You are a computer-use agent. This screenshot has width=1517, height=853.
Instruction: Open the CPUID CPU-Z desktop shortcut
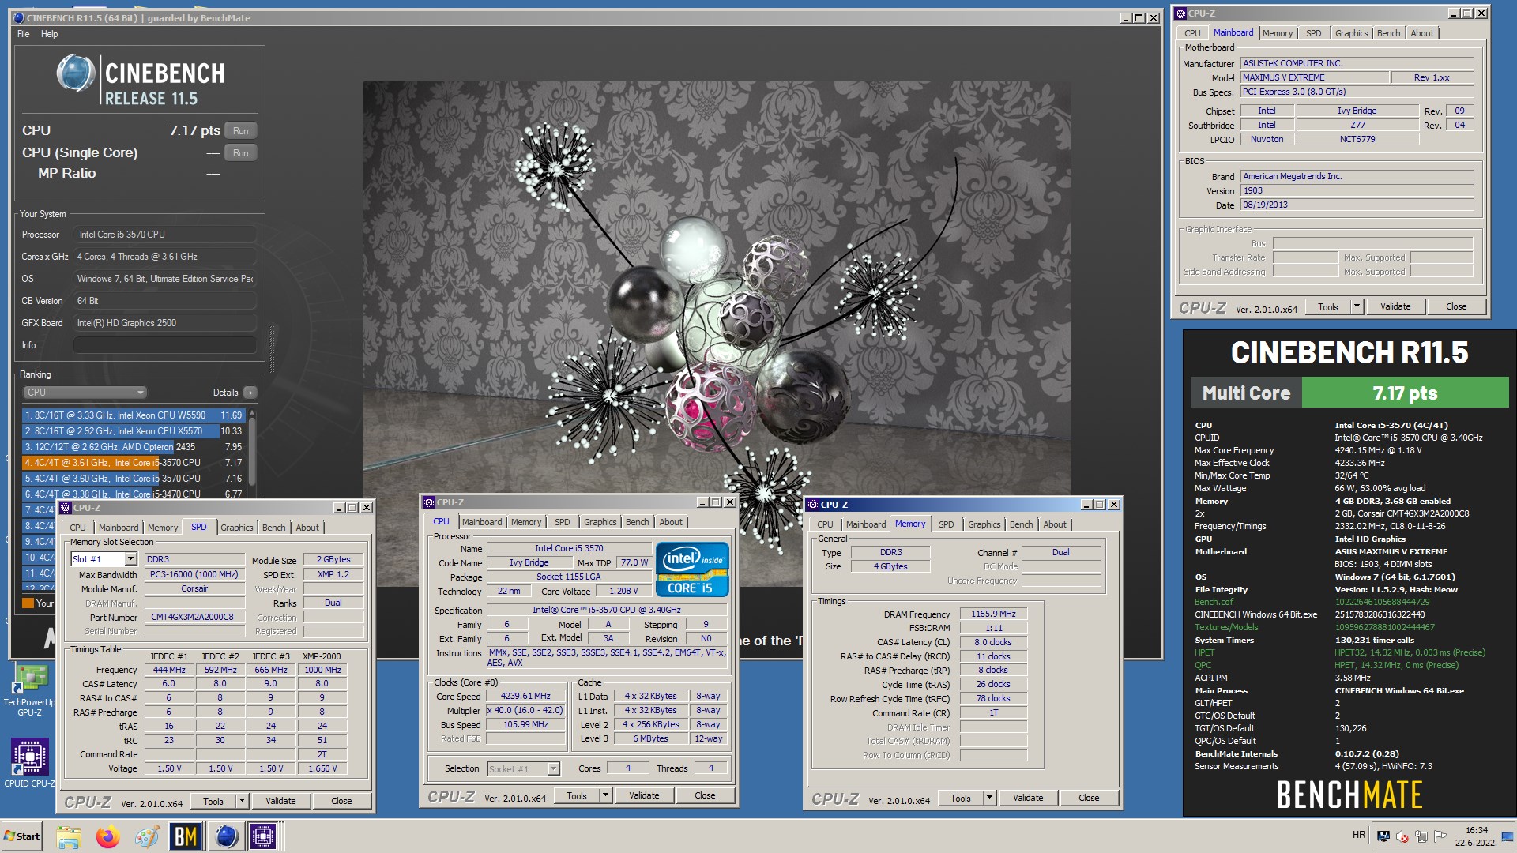coord(30,763)
